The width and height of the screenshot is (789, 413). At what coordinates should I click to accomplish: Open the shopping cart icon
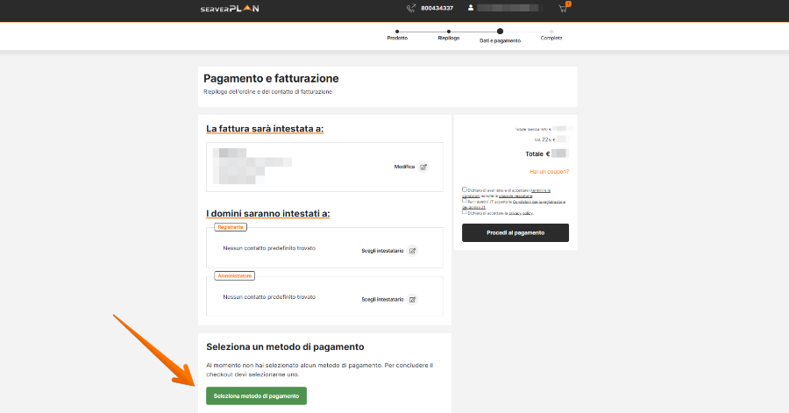563,9
